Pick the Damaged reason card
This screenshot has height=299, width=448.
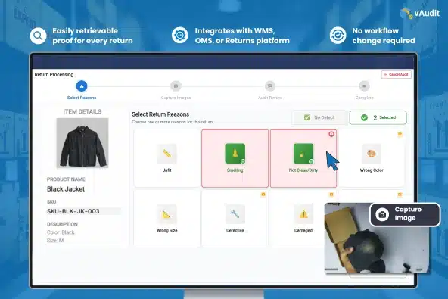click(x=297, y=219)
